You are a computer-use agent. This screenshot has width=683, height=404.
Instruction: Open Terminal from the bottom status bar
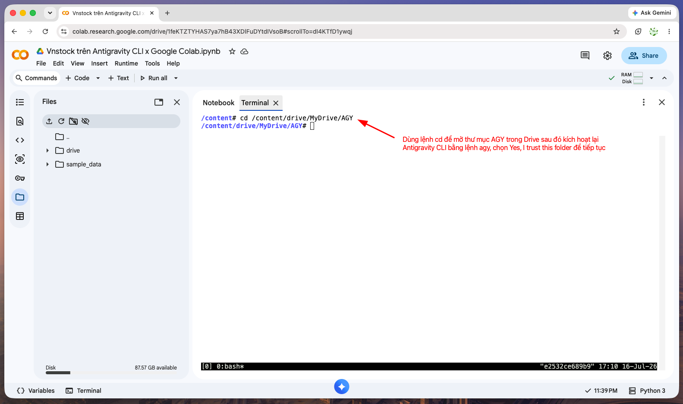pyautogui.click(x=84, y=391)
